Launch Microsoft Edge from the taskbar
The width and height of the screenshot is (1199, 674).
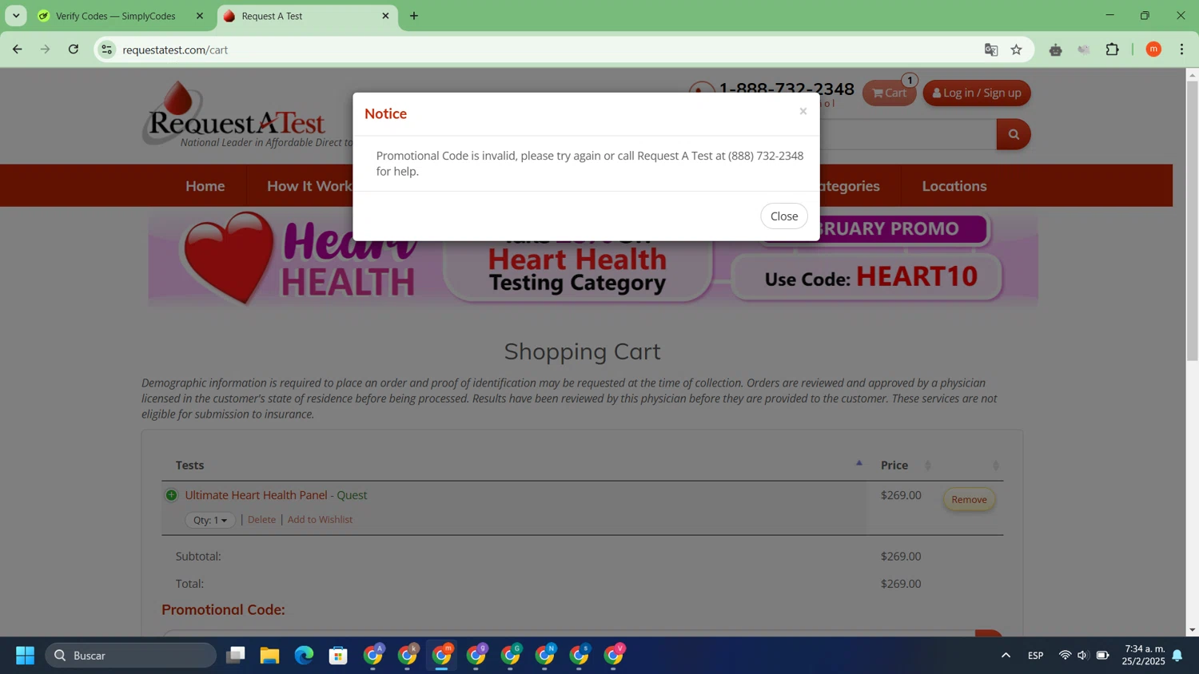[x=304, y=656]
